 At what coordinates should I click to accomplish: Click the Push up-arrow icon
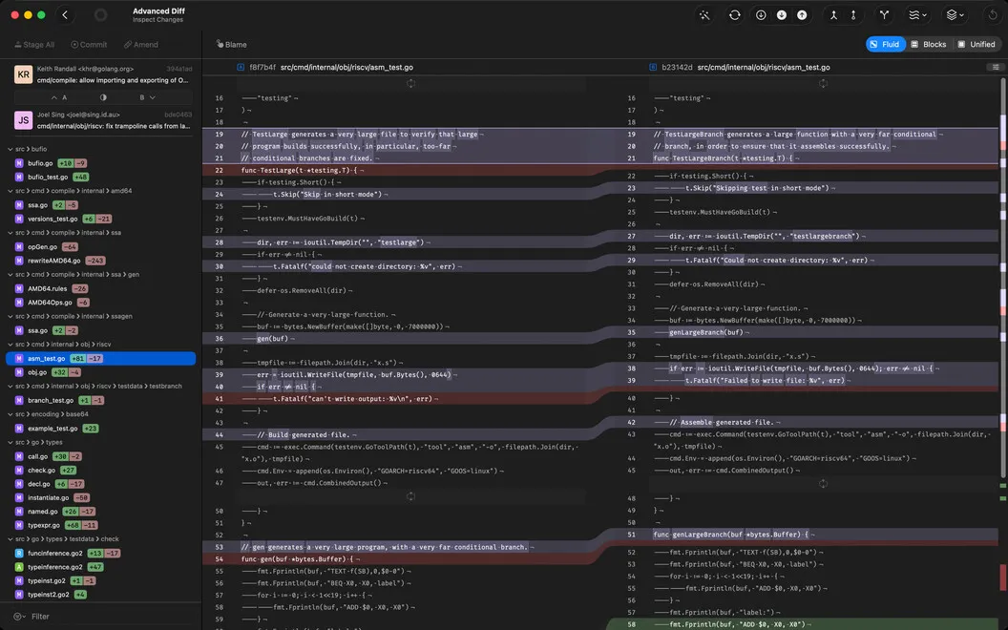[802, 14]
